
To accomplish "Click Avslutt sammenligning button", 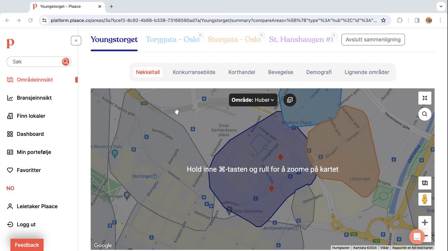I will coord(373,40).
